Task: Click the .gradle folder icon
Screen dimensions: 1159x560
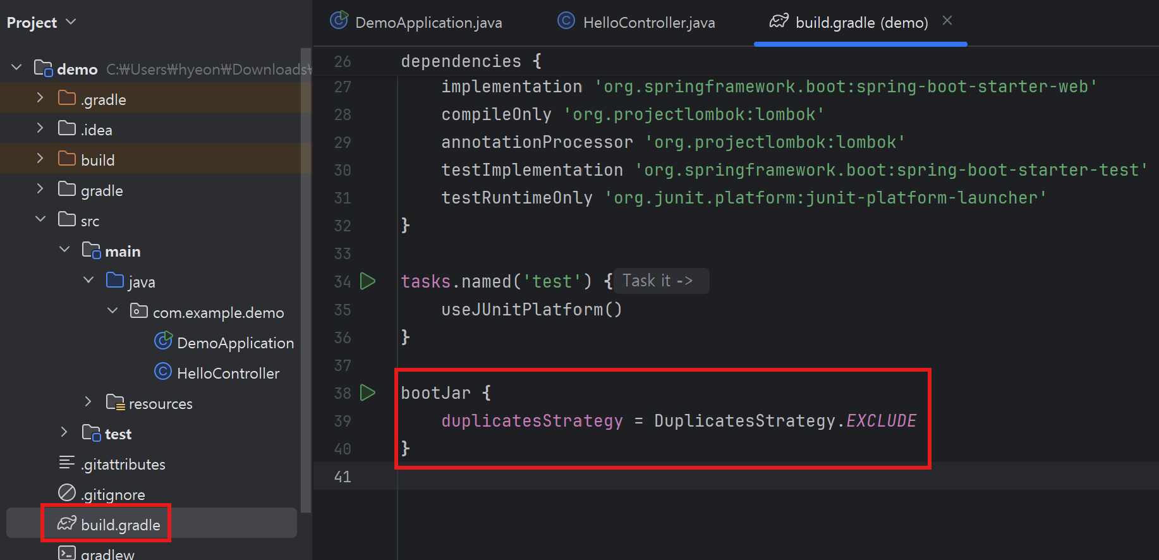Action: (x=67, y=99)
